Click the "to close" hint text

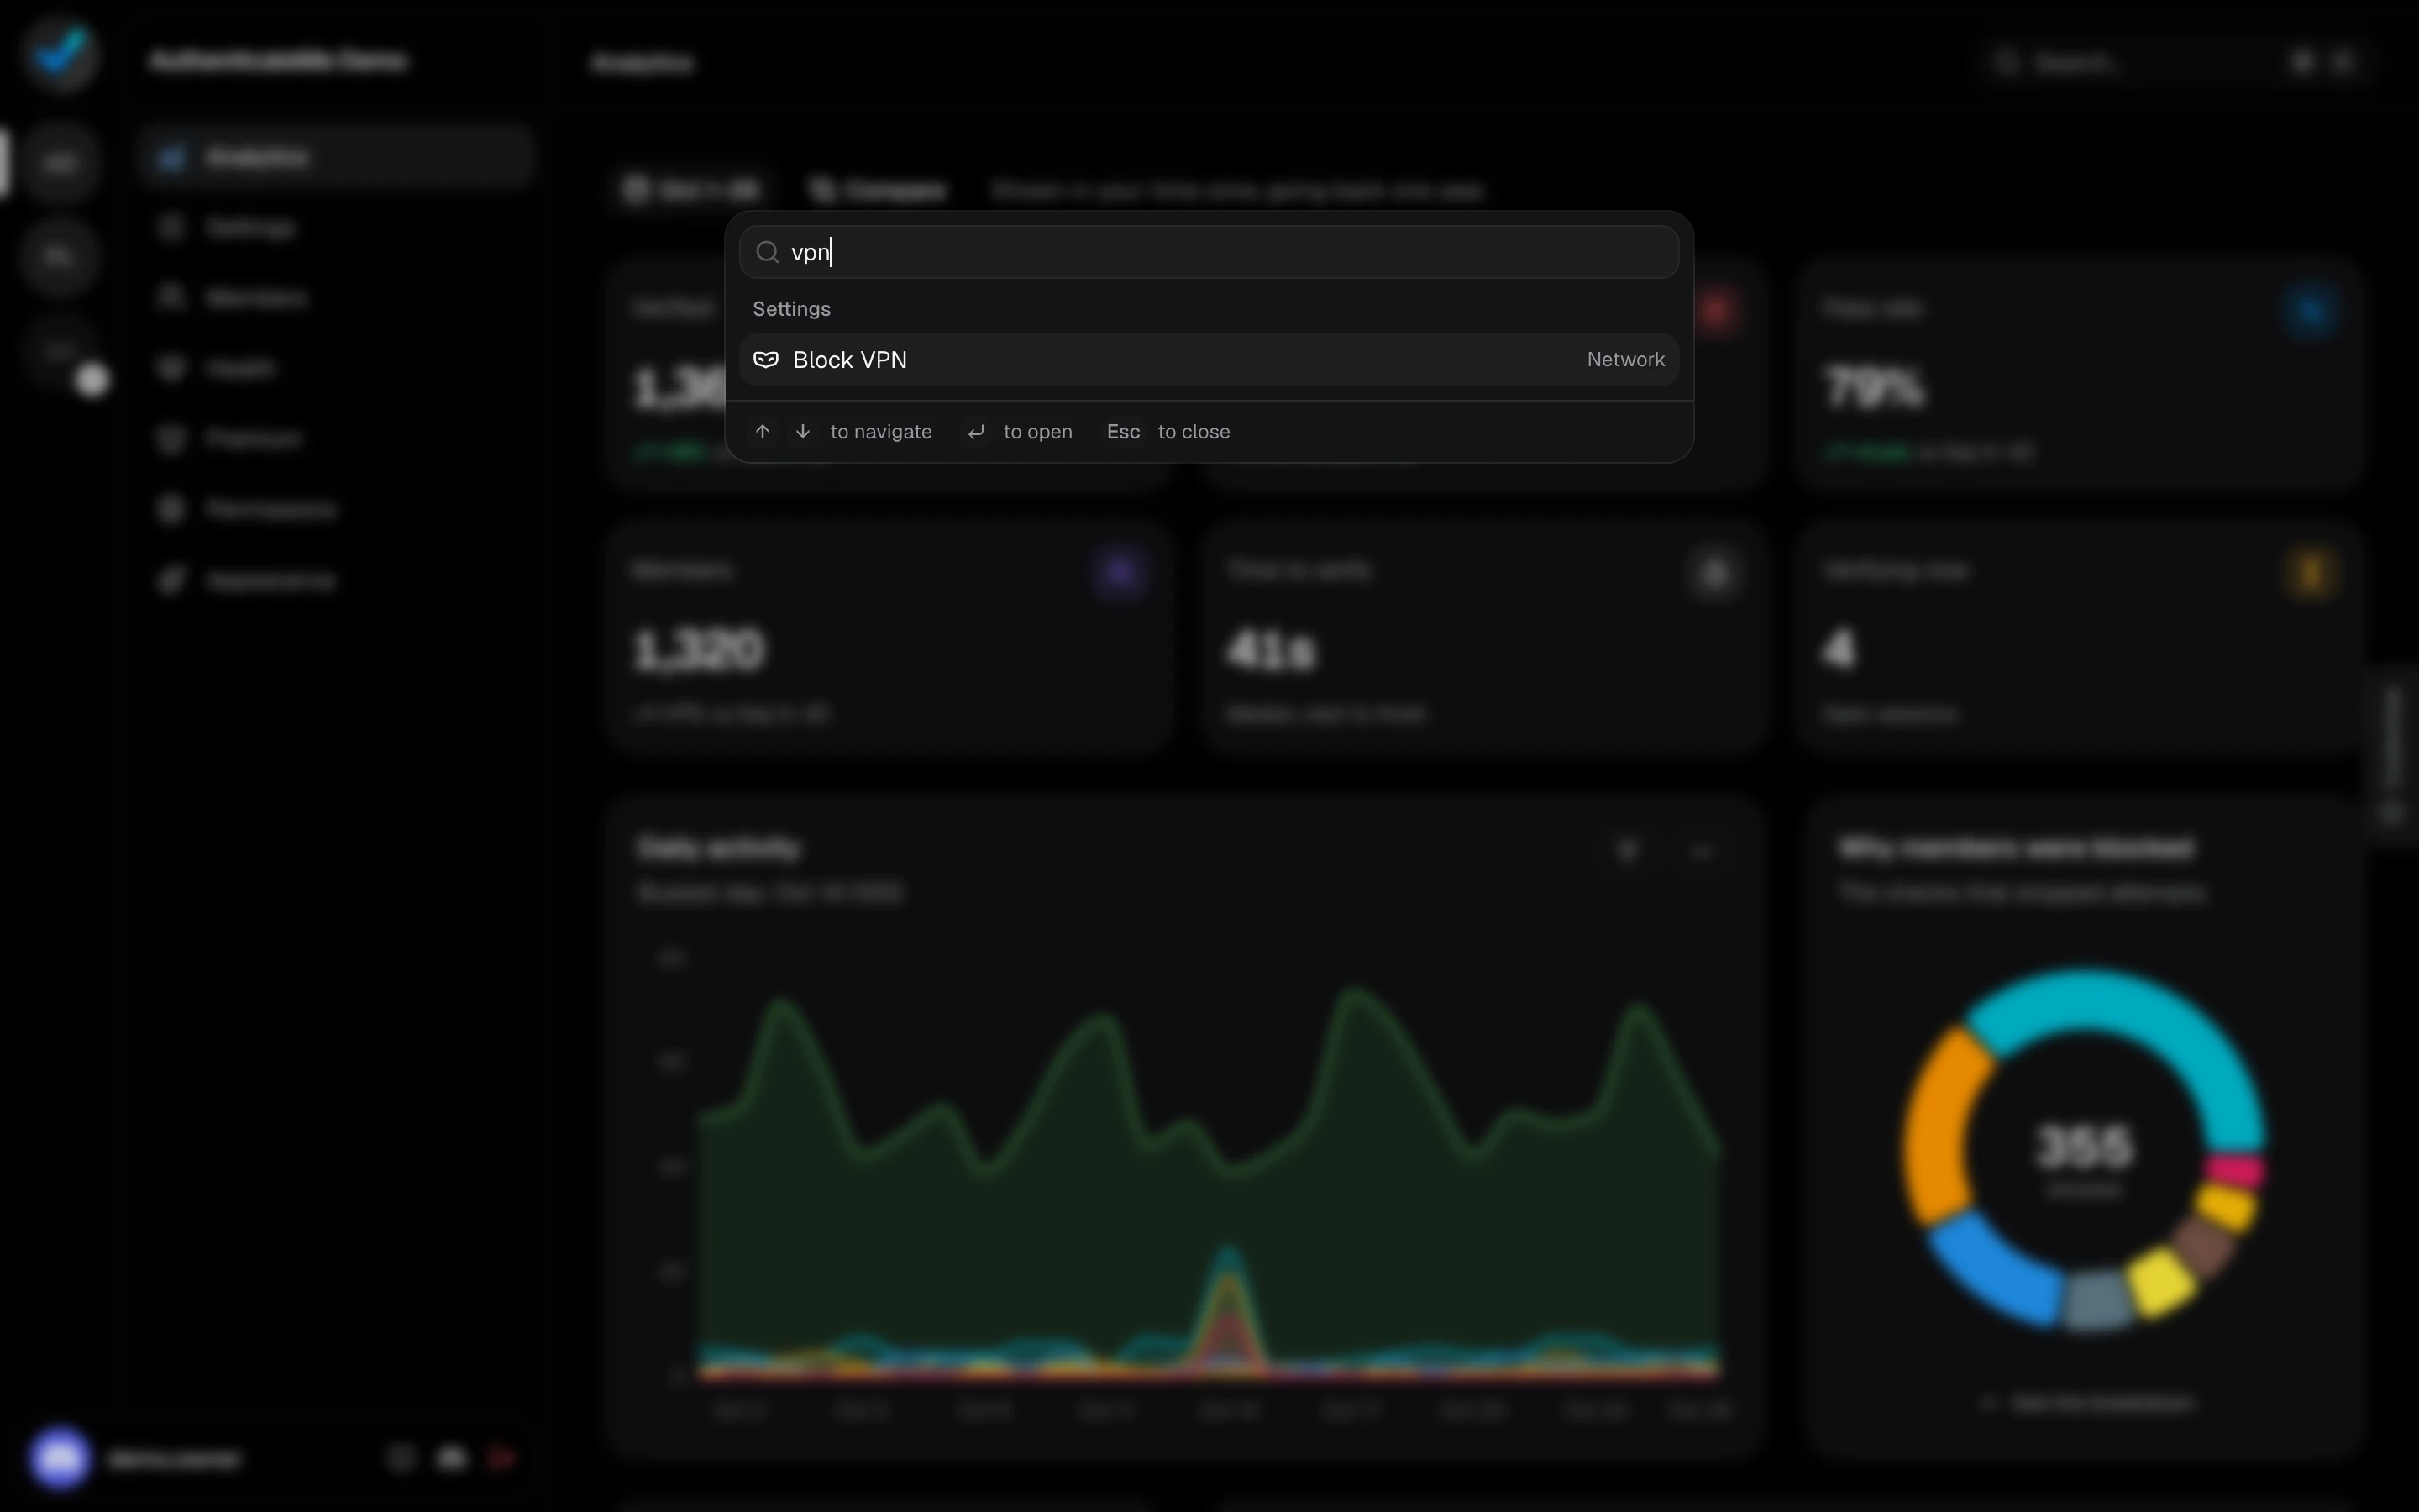[1194, 432]
